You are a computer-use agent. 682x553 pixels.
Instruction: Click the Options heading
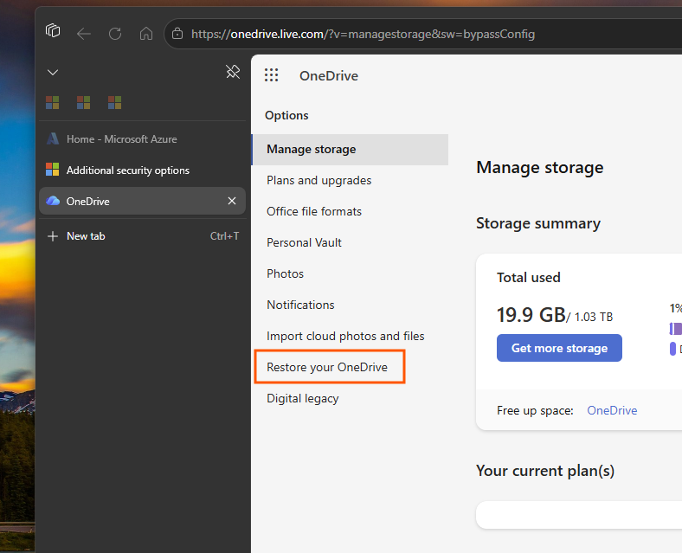(286, 115)
